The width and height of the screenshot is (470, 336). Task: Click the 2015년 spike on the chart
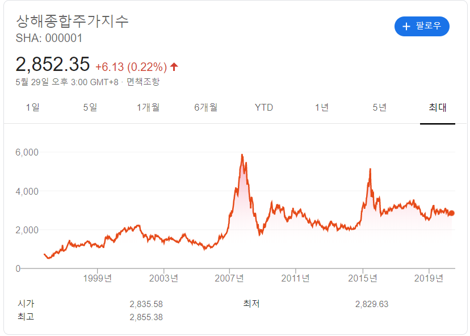[369, 169]
